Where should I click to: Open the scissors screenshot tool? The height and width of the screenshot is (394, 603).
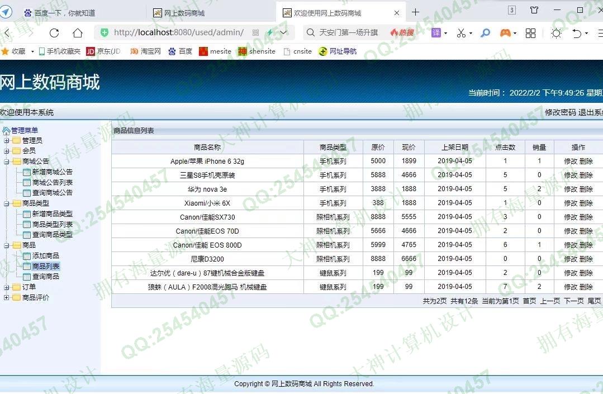pos(461,33)
